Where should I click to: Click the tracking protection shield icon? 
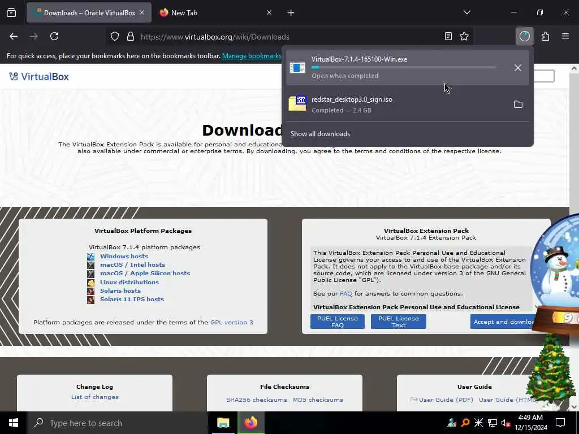pyautogui.click(x=115, y=37)
